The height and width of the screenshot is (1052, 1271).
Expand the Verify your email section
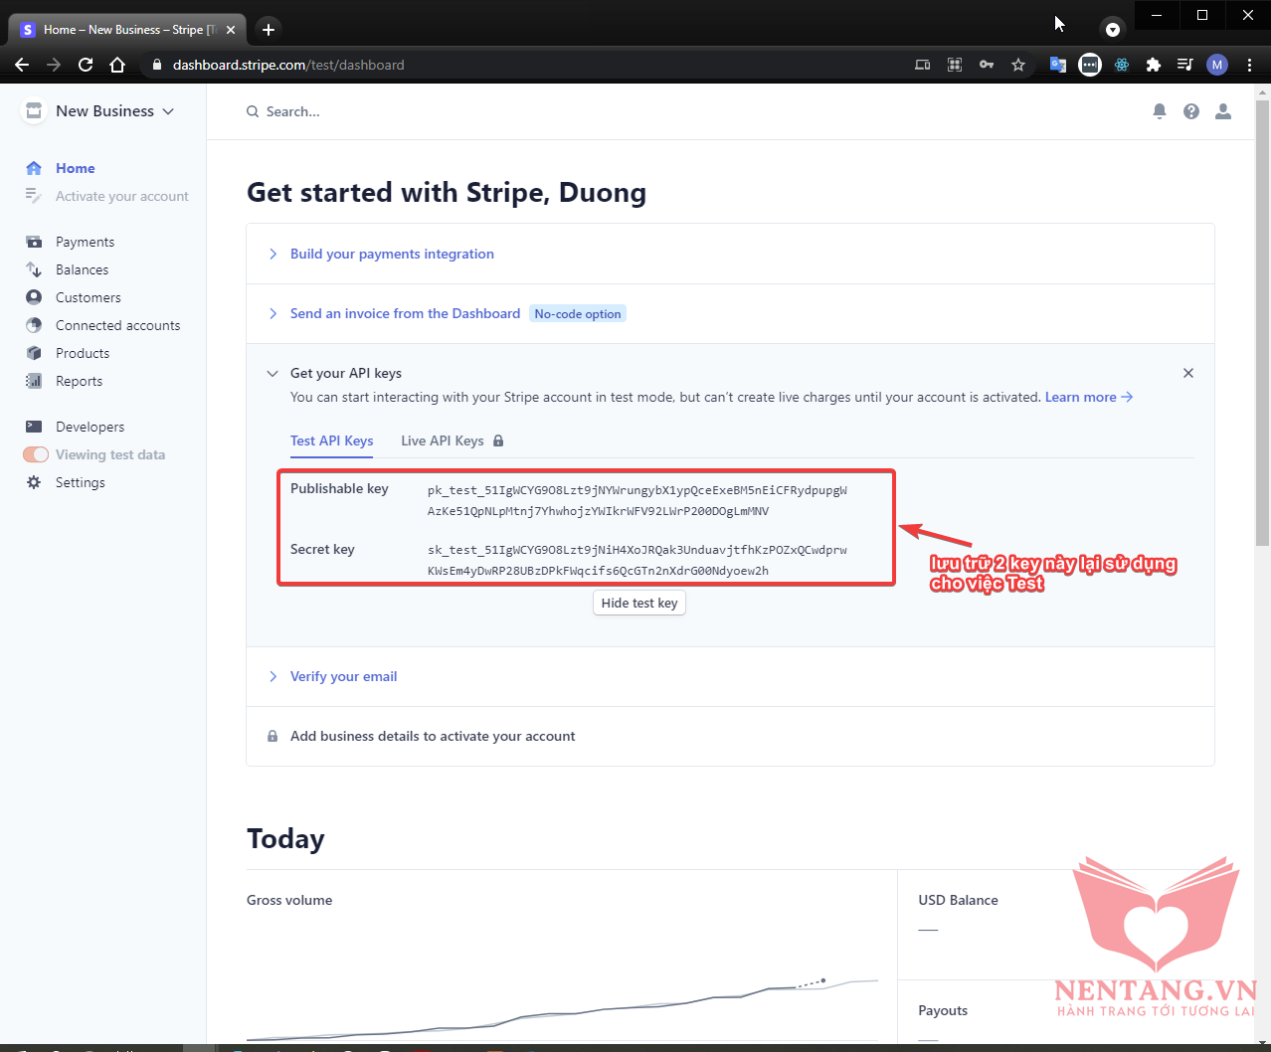(343, 676)
